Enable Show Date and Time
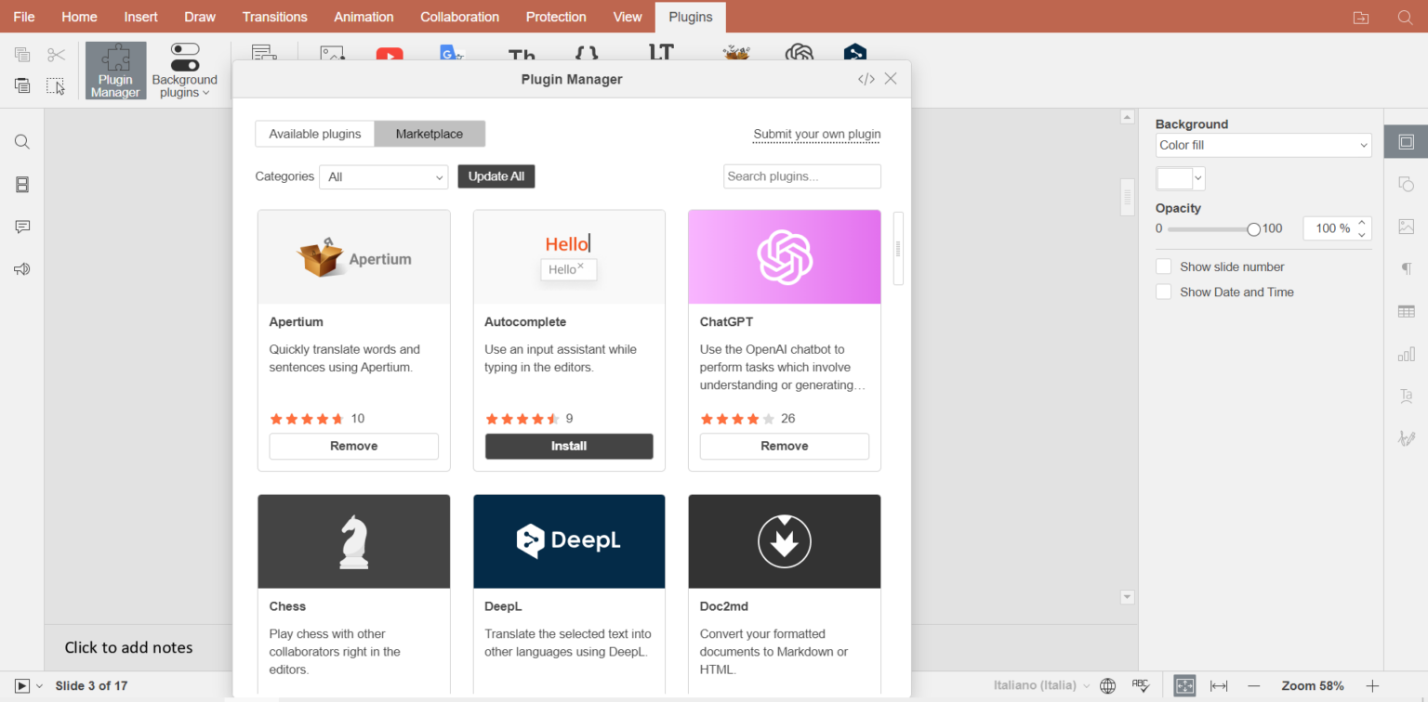The width and height of the screenshot is (1428, 702). click(1163, 291)
